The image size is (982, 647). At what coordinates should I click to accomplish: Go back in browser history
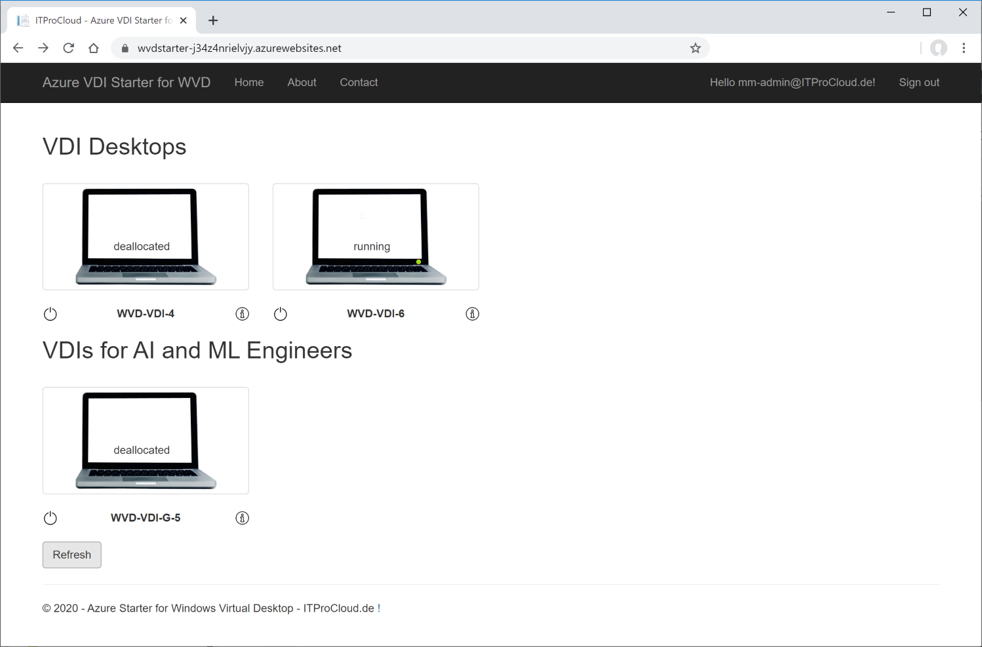pyautogui.click(x=18, y=48)
